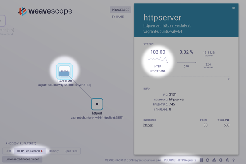
Task: Select the httpserver node icon
Action: [64, 71]
